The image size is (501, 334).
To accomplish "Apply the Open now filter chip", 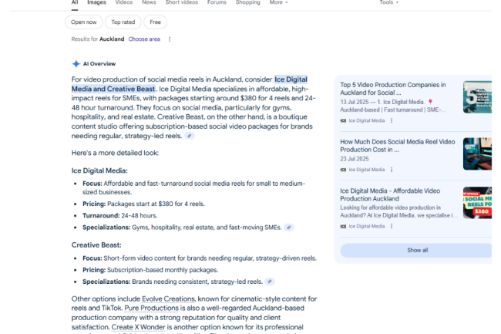I will point(84,22).
